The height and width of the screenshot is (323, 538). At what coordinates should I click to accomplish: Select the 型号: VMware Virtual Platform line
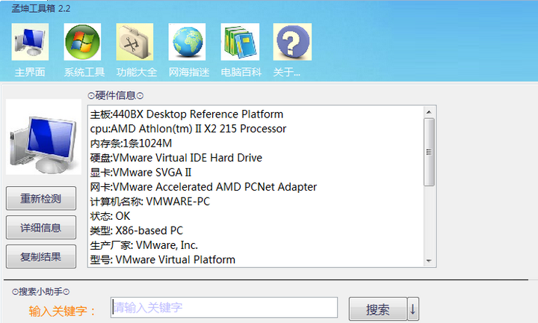point(163,260)
